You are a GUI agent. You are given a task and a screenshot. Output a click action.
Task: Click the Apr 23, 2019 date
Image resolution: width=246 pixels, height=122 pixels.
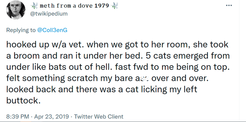[51, 117]
